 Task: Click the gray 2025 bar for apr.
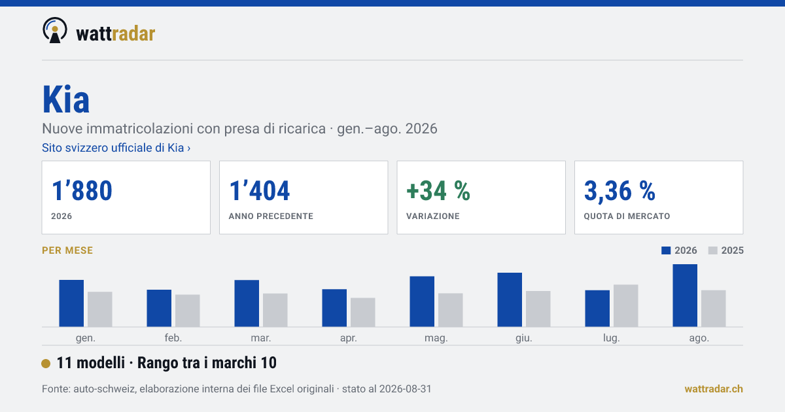pyautogui.click(x=363, y=313)
